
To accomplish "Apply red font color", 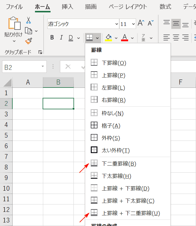I will (x=125, y=38).
